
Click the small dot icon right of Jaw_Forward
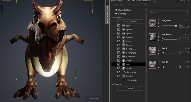click(x=189, y=34)
